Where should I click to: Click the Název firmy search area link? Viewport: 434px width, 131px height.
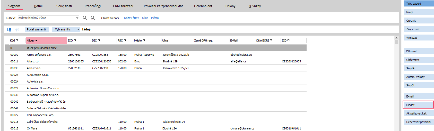(x=131, y=18)
